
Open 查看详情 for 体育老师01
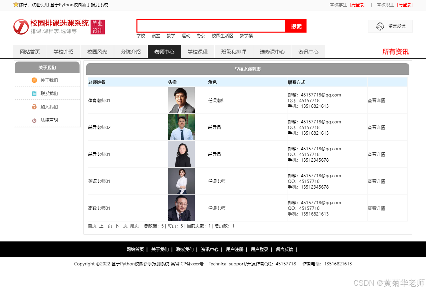(376, 100)
